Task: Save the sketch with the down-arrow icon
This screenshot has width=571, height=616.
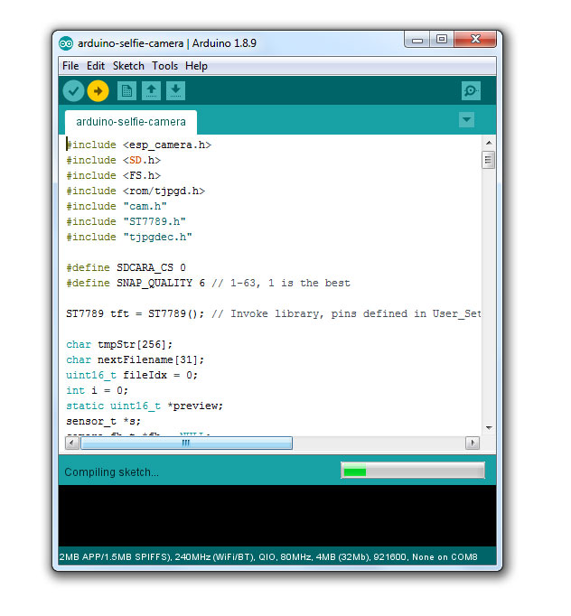Action: tap(175, 91)
